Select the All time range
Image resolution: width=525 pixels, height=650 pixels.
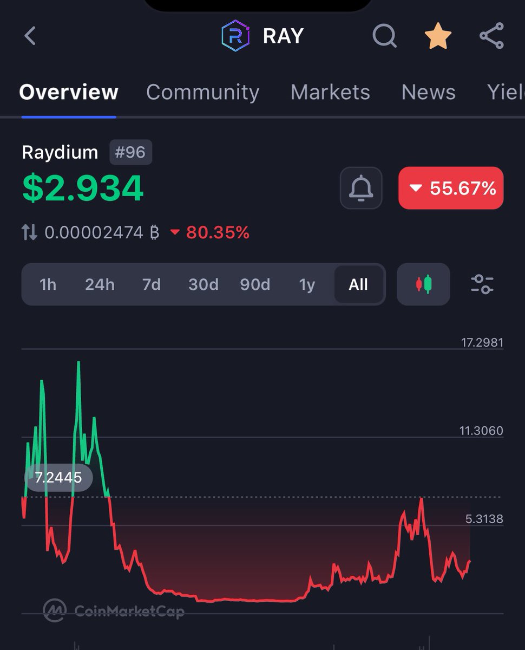358,284
